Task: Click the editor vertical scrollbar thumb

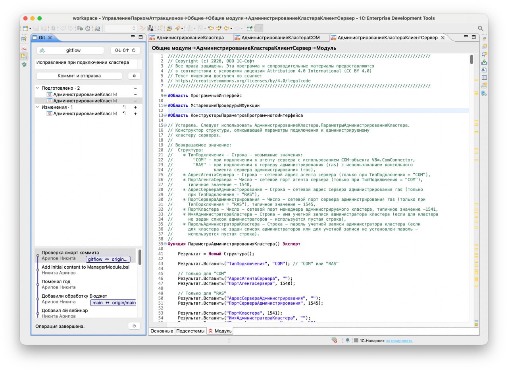Action: 471,59
